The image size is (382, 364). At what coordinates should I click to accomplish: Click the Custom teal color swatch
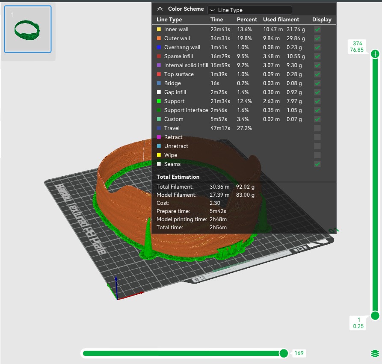click(x=159, y=119)
